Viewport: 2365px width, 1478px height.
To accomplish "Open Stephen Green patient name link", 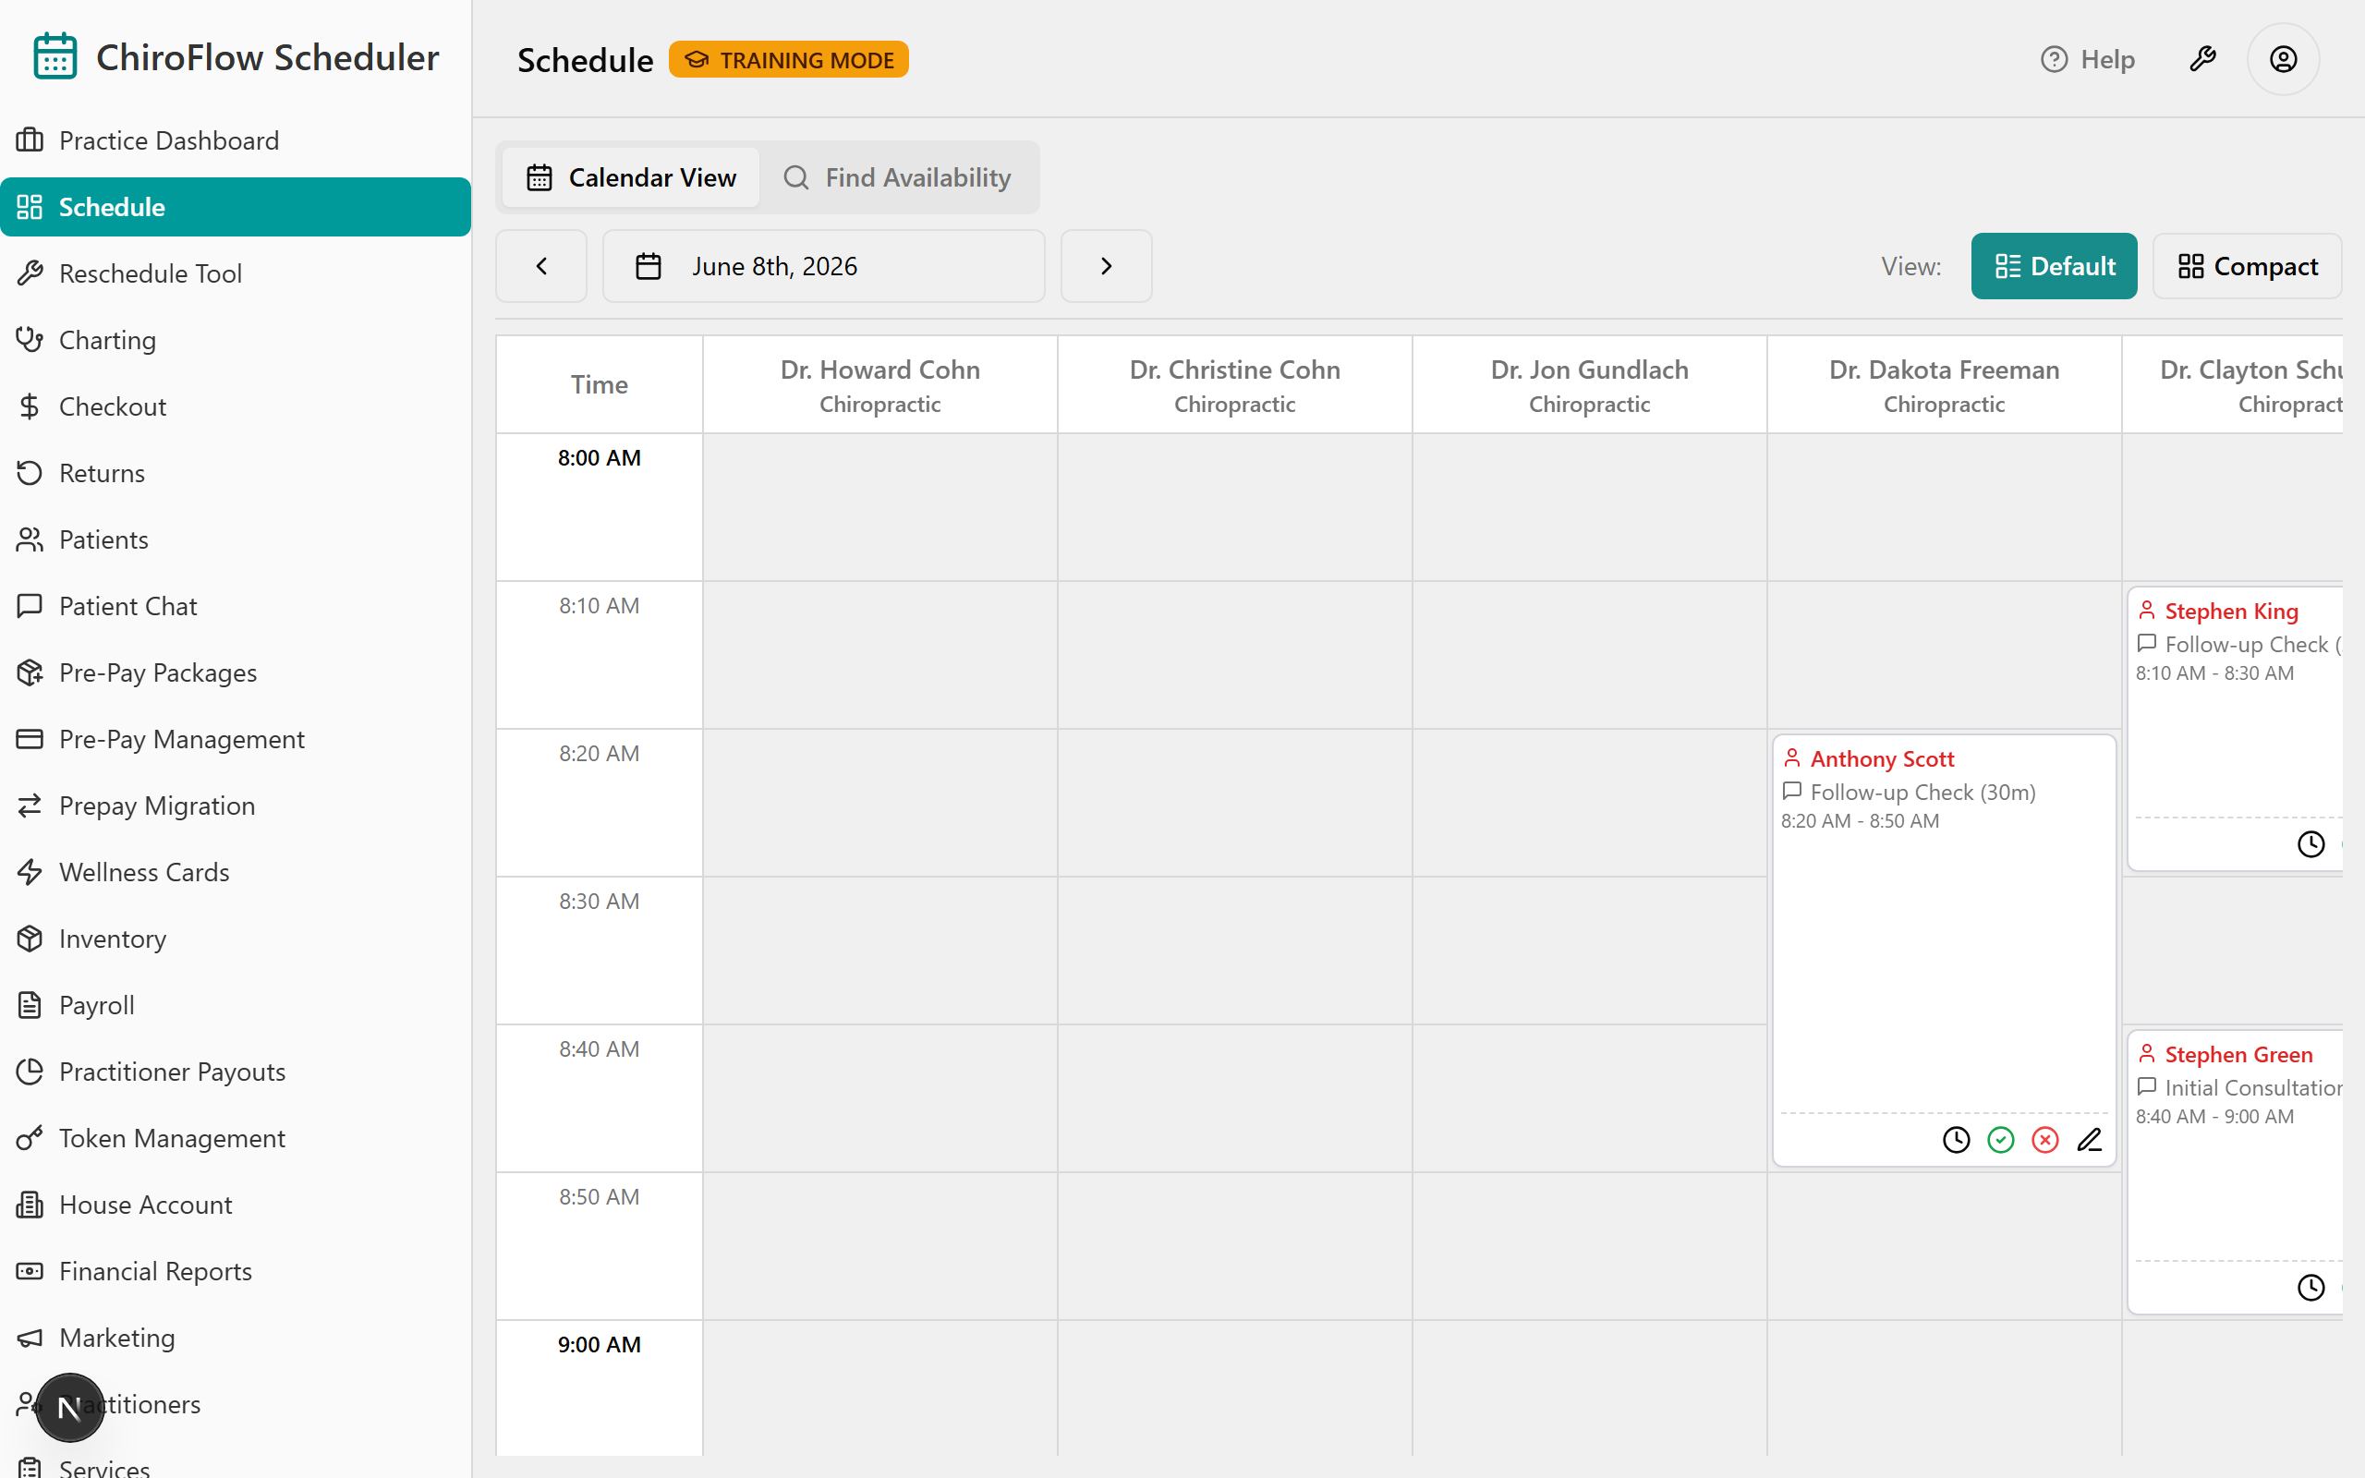I will (2238, 1055).
